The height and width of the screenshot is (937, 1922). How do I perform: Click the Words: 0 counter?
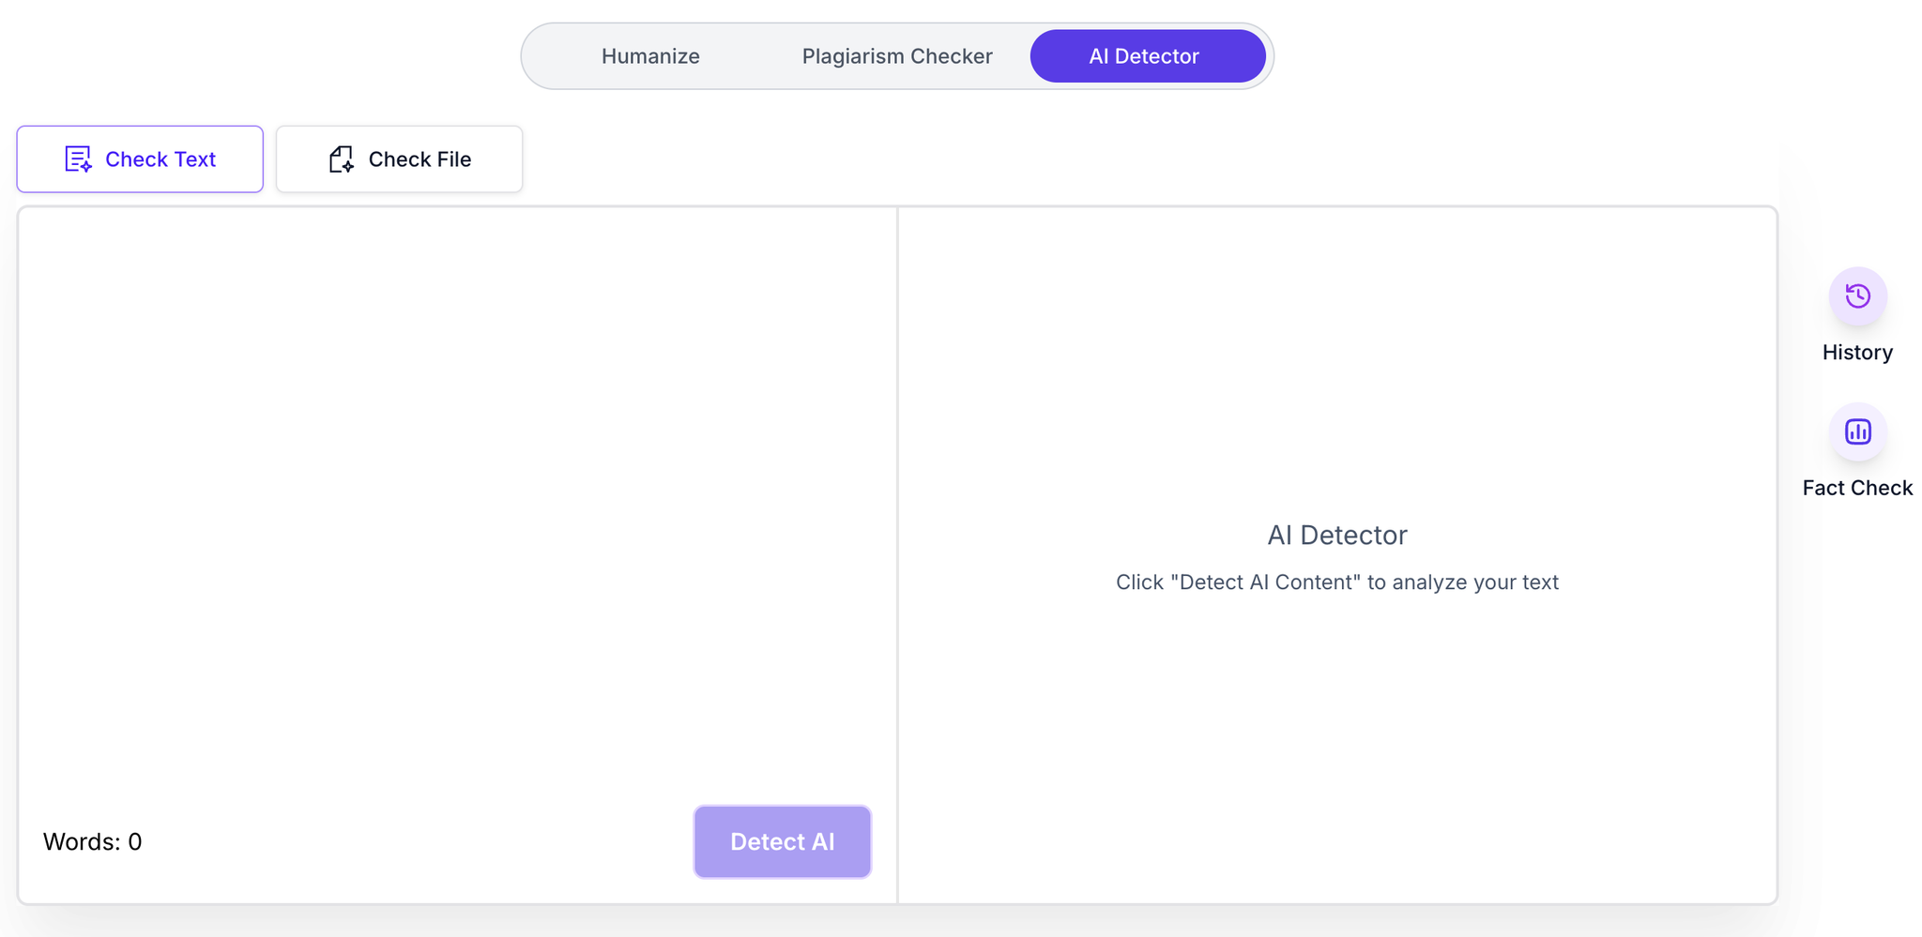[x=93, y=842]
